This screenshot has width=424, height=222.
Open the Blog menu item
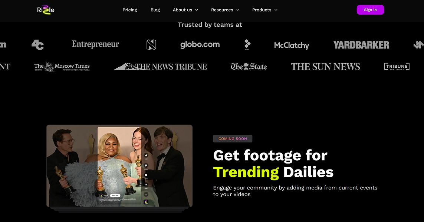[x=155, y=10]
